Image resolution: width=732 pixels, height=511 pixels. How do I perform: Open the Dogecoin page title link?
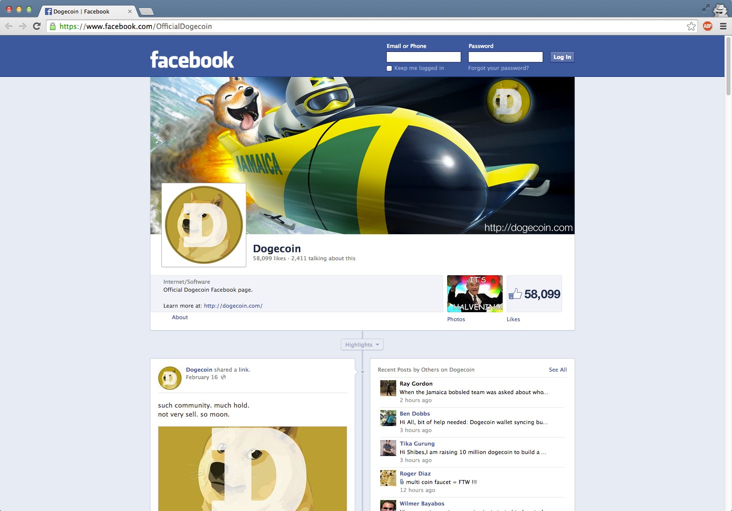coord(277,248)
